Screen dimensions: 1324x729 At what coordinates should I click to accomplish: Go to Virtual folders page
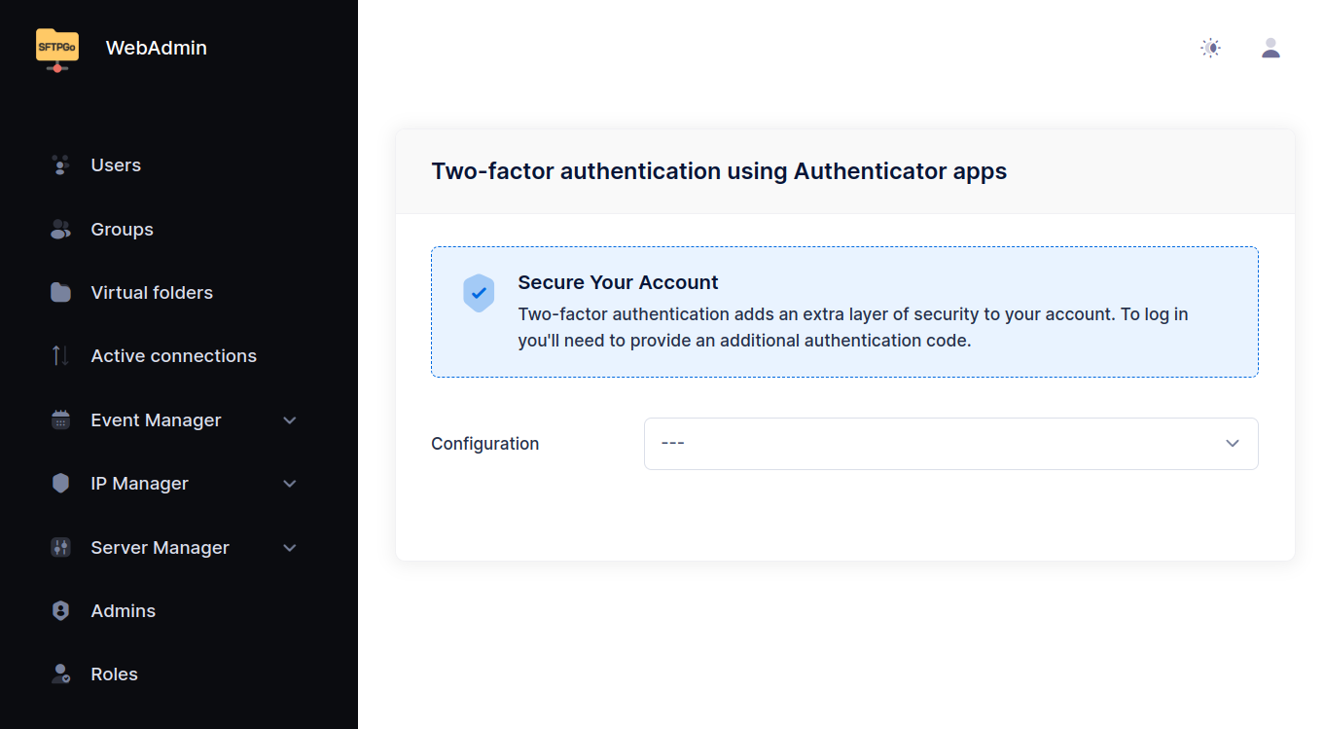(152, 293)
